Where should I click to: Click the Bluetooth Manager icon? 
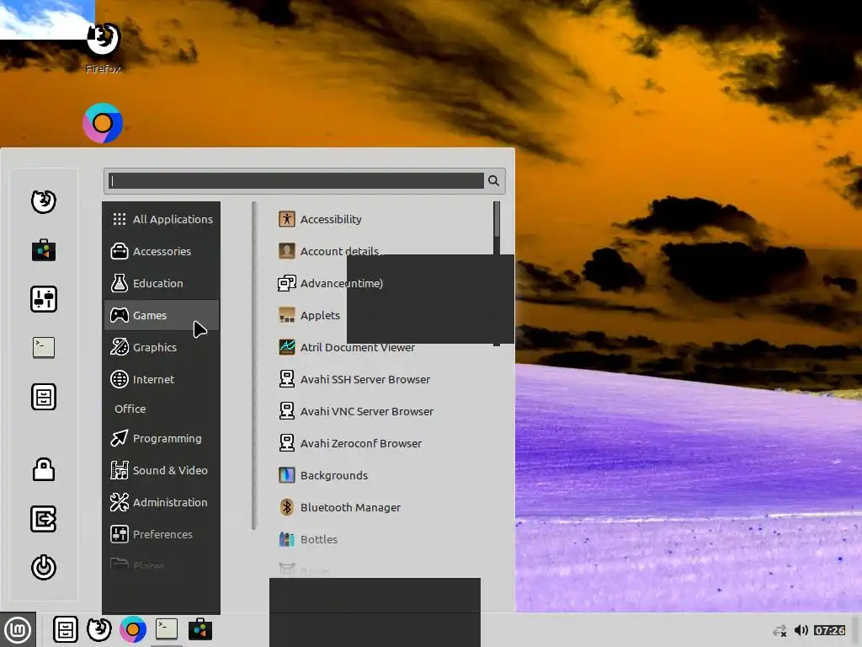pos(286,506)
